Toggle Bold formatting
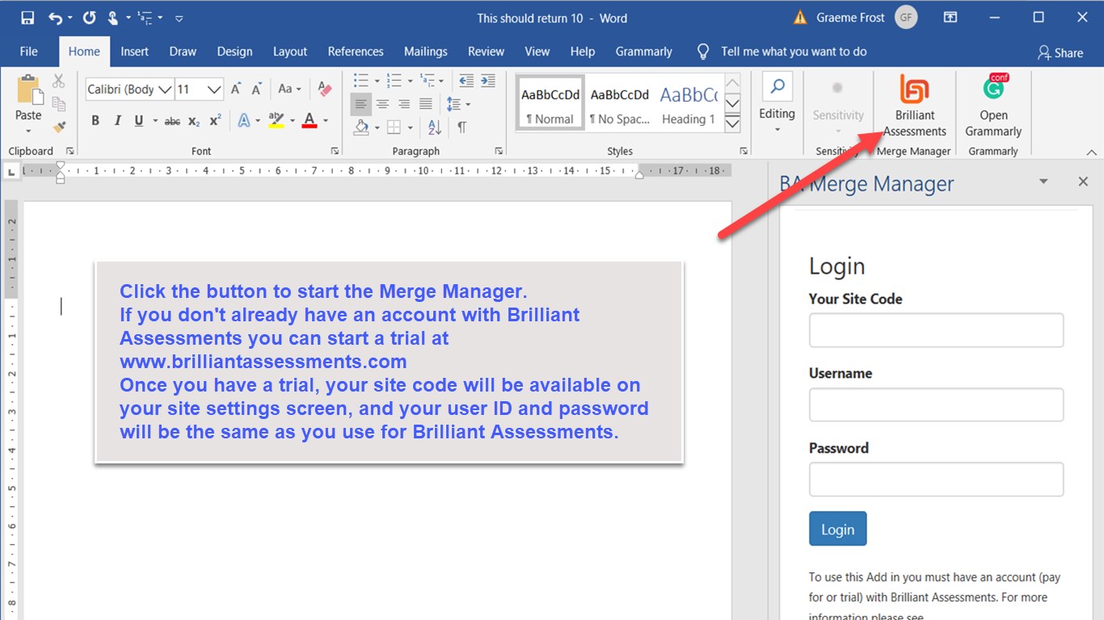1104x620 pixels. tap(95, 121)
